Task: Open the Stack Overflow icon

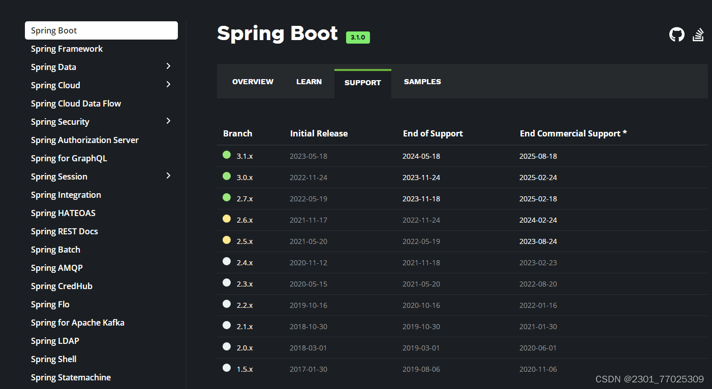Action: (698, 35)
